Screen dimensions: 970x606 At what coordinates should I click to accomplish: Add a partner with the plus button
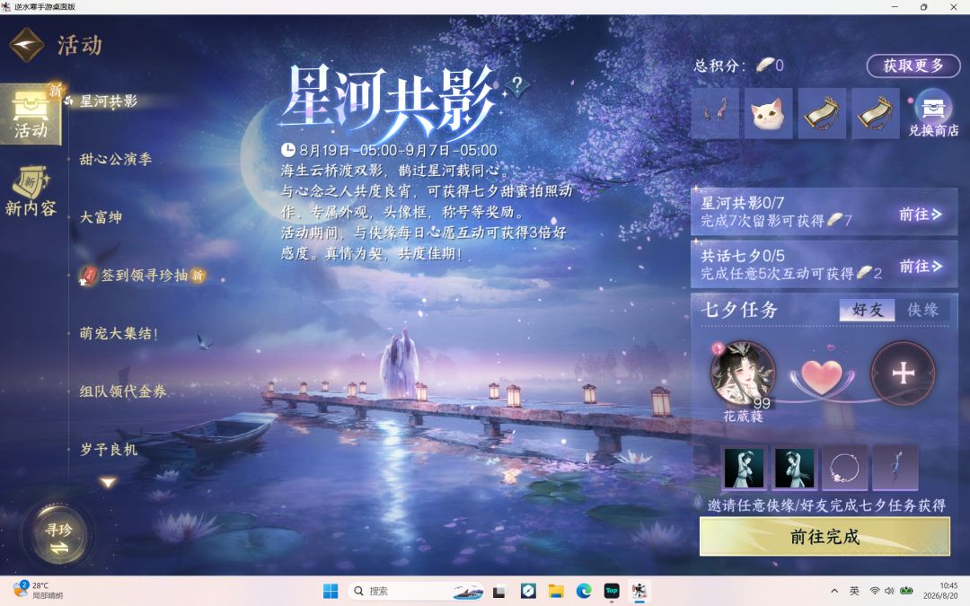[x=904, y=373]
